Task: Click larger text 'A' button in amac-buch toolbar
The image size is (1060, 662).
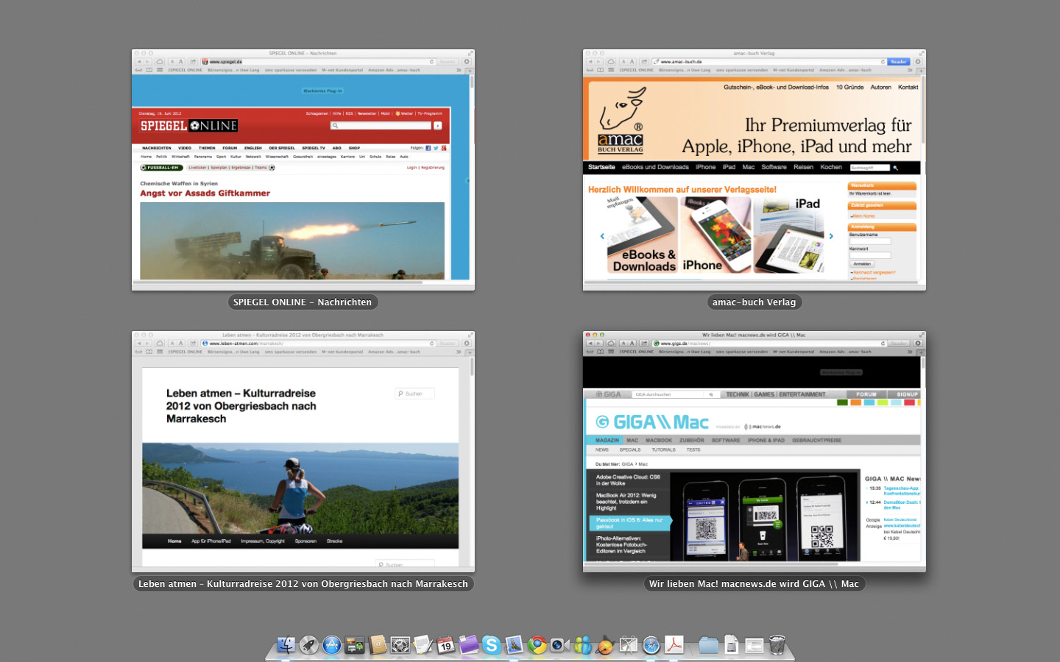Action: [x=632, y=62]
